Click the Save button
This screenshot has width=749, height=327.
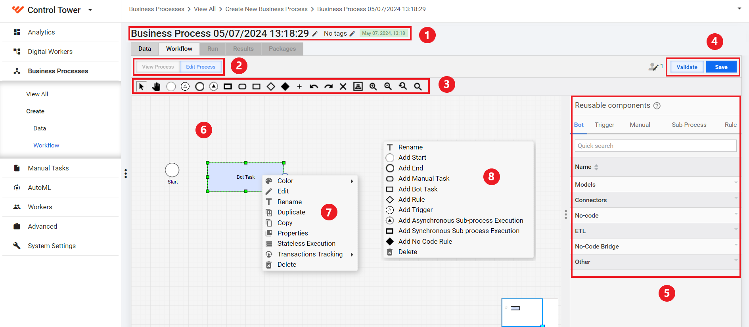[721, 67]
